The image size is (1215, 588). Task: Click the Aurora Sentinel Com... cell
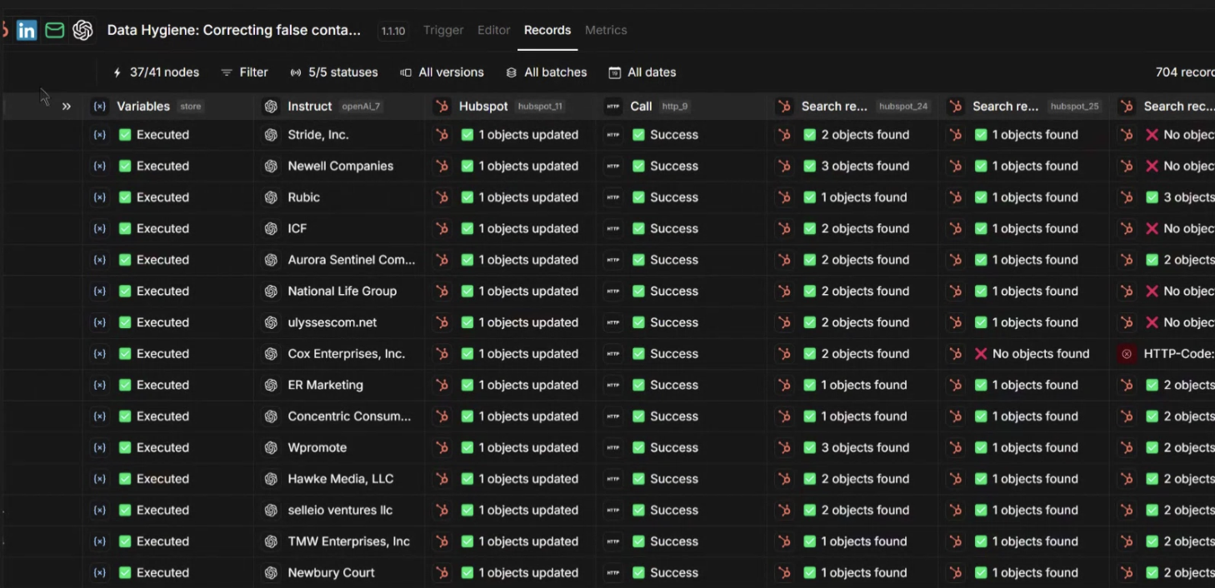[339, 260]
